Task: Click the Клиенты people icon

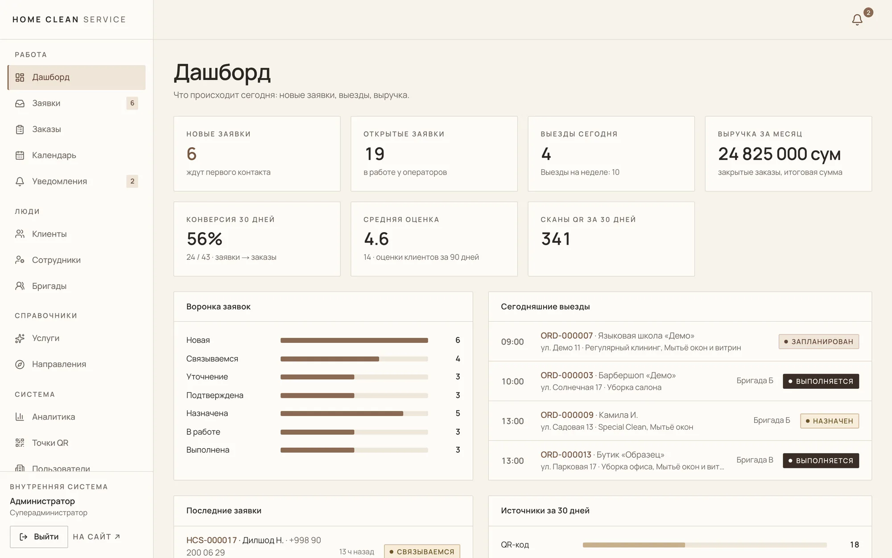Action: [20, 234]
